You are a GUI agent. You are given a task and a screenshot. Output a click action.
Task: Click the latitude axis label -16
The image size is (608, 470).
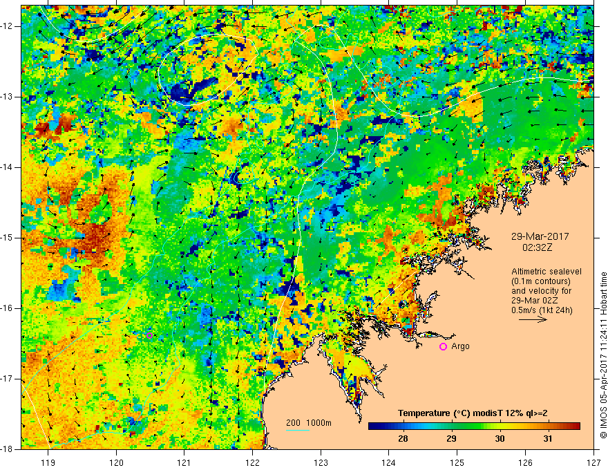(7, 308)
